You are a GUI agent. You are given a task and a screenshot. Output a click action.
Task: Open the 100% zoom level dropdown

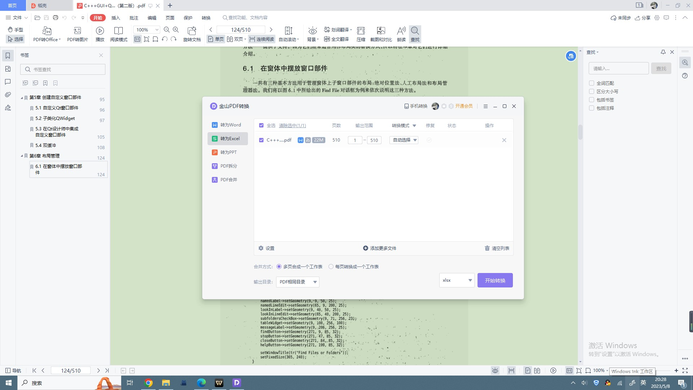[x=147, y=30]
